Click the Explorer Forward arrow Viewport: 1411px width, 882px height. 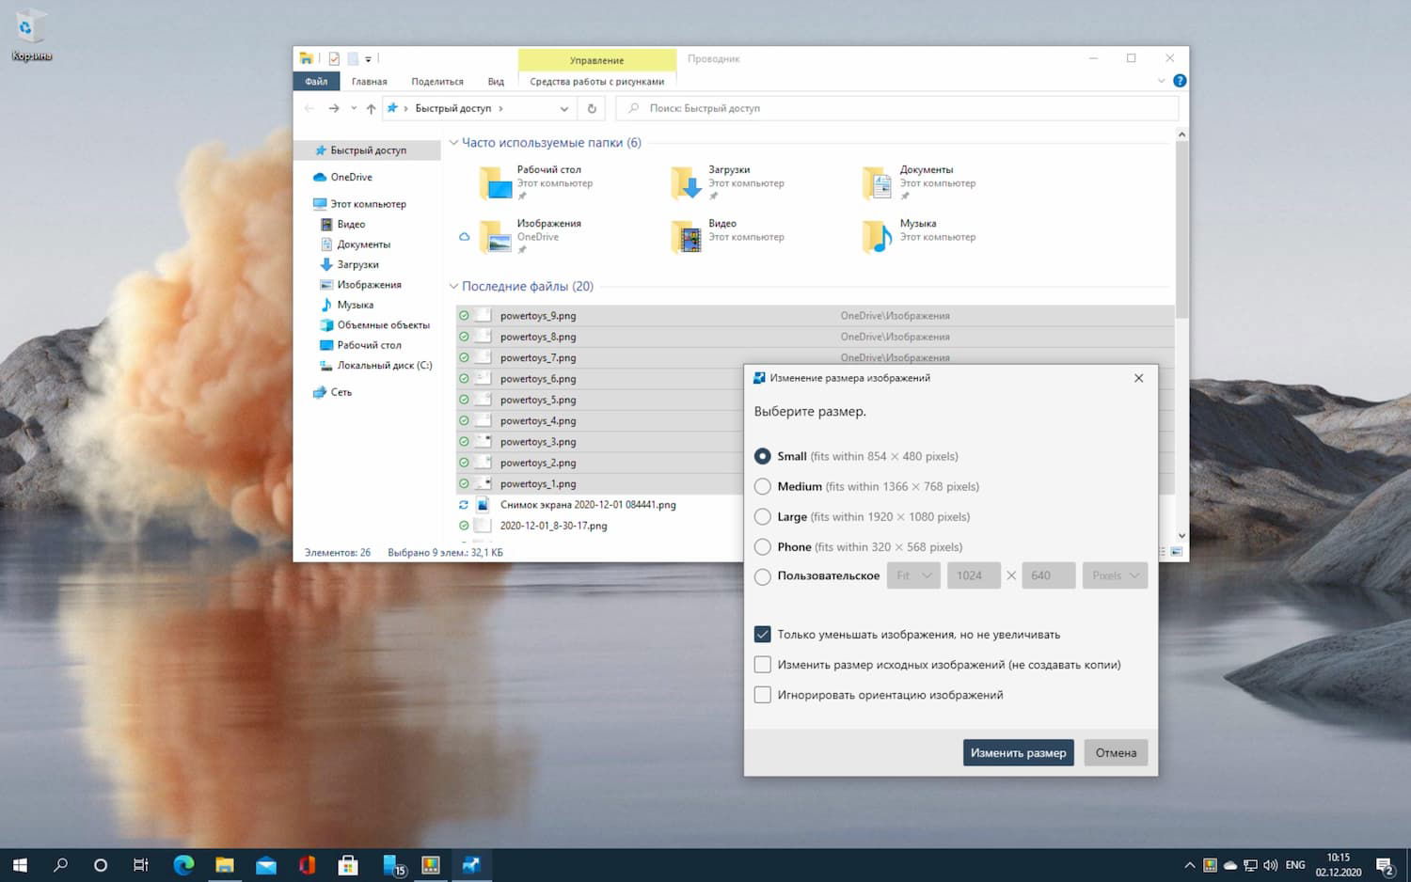coord(334,108)
